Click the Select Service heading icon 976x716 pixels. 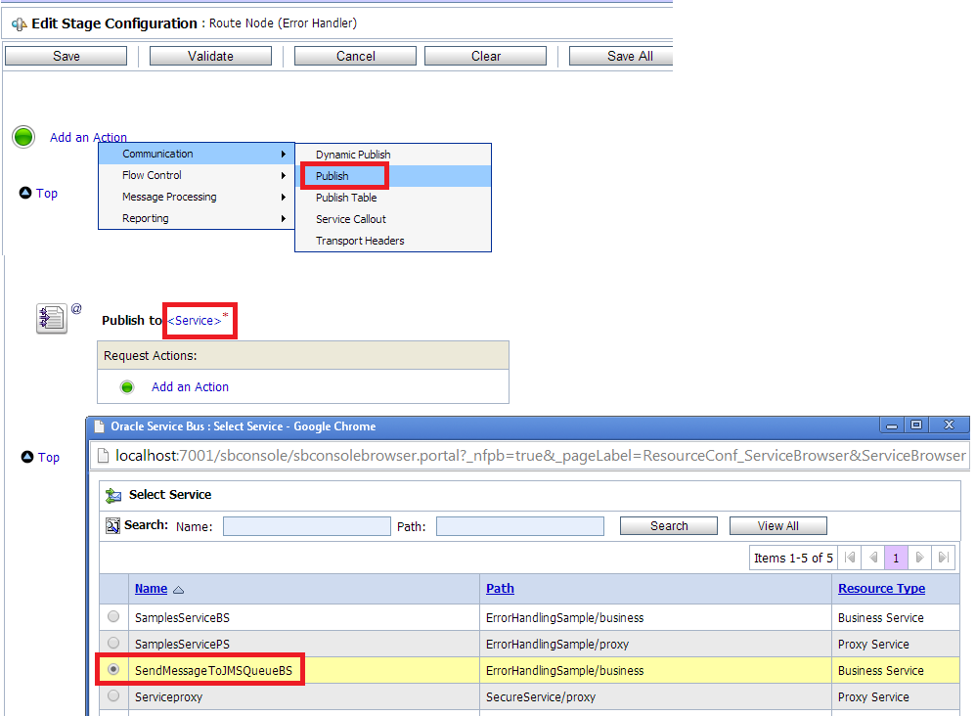(113, 496)
